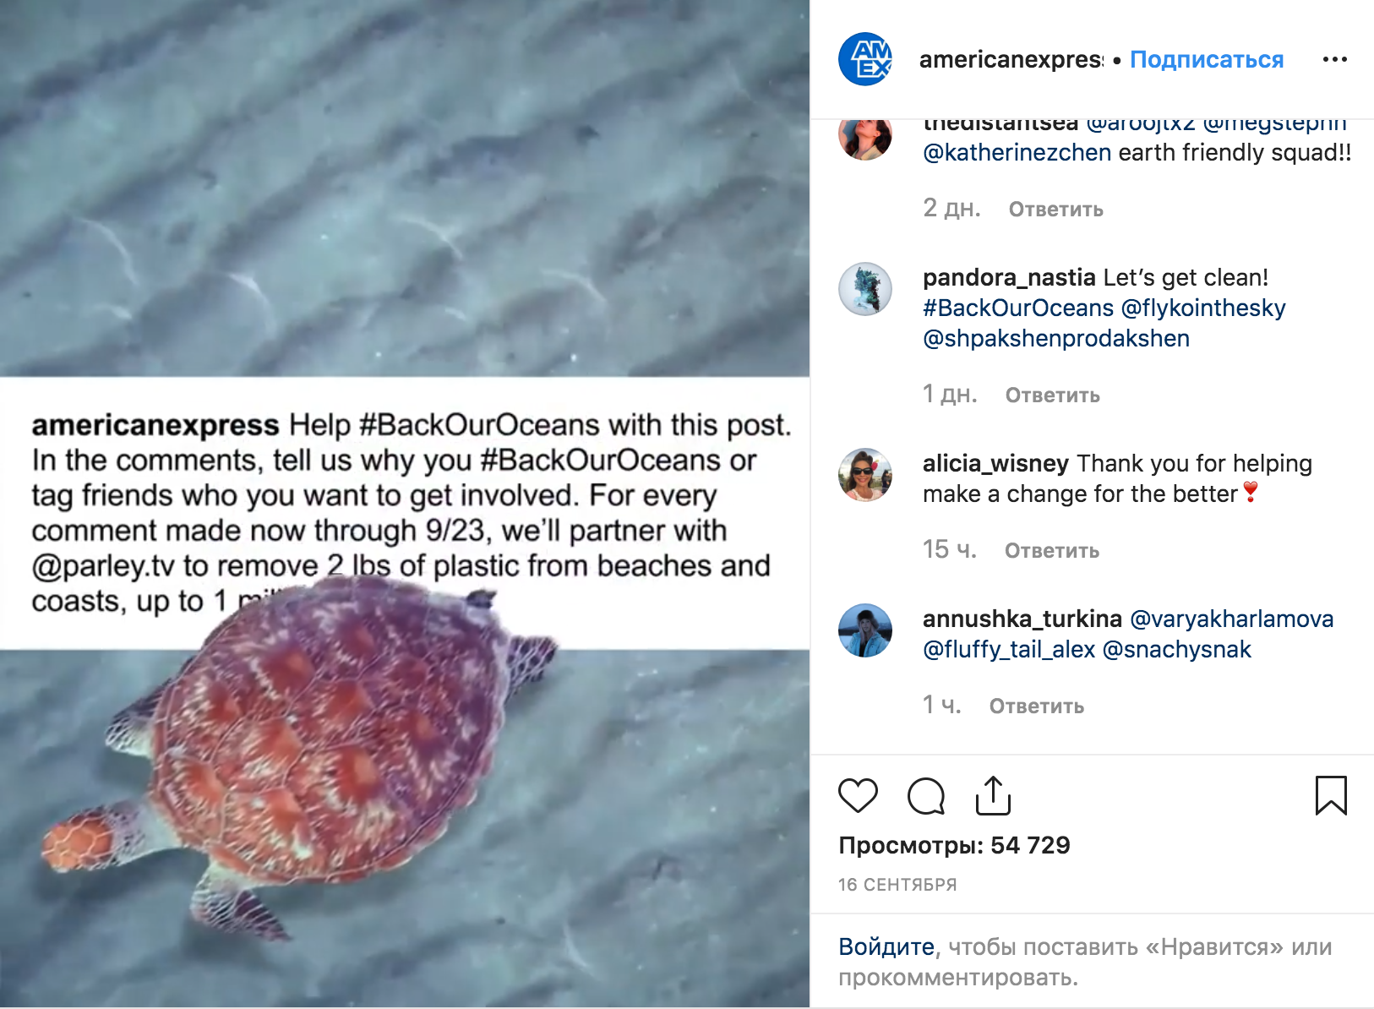
Task: Open alicia_wisney profile picture
Action: [864, 475]
